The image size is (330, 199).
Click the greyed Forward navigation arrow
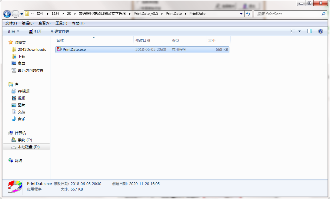[x=15, y=14]
